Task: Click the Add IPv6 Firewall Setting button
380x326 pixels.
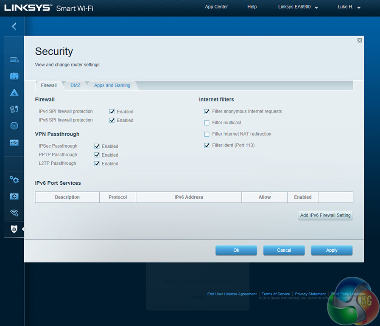Action: [x=325, y=215]
